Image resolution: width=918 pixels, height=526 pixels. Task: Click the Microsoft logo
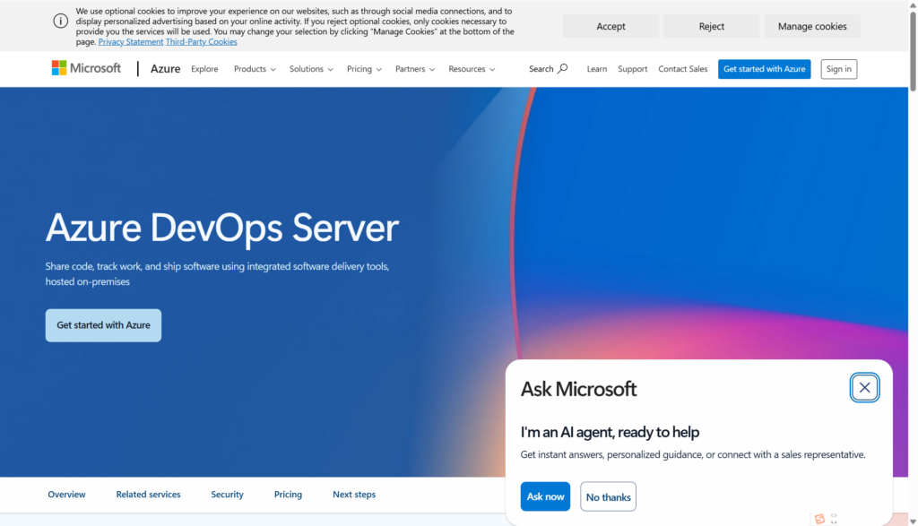86,68
